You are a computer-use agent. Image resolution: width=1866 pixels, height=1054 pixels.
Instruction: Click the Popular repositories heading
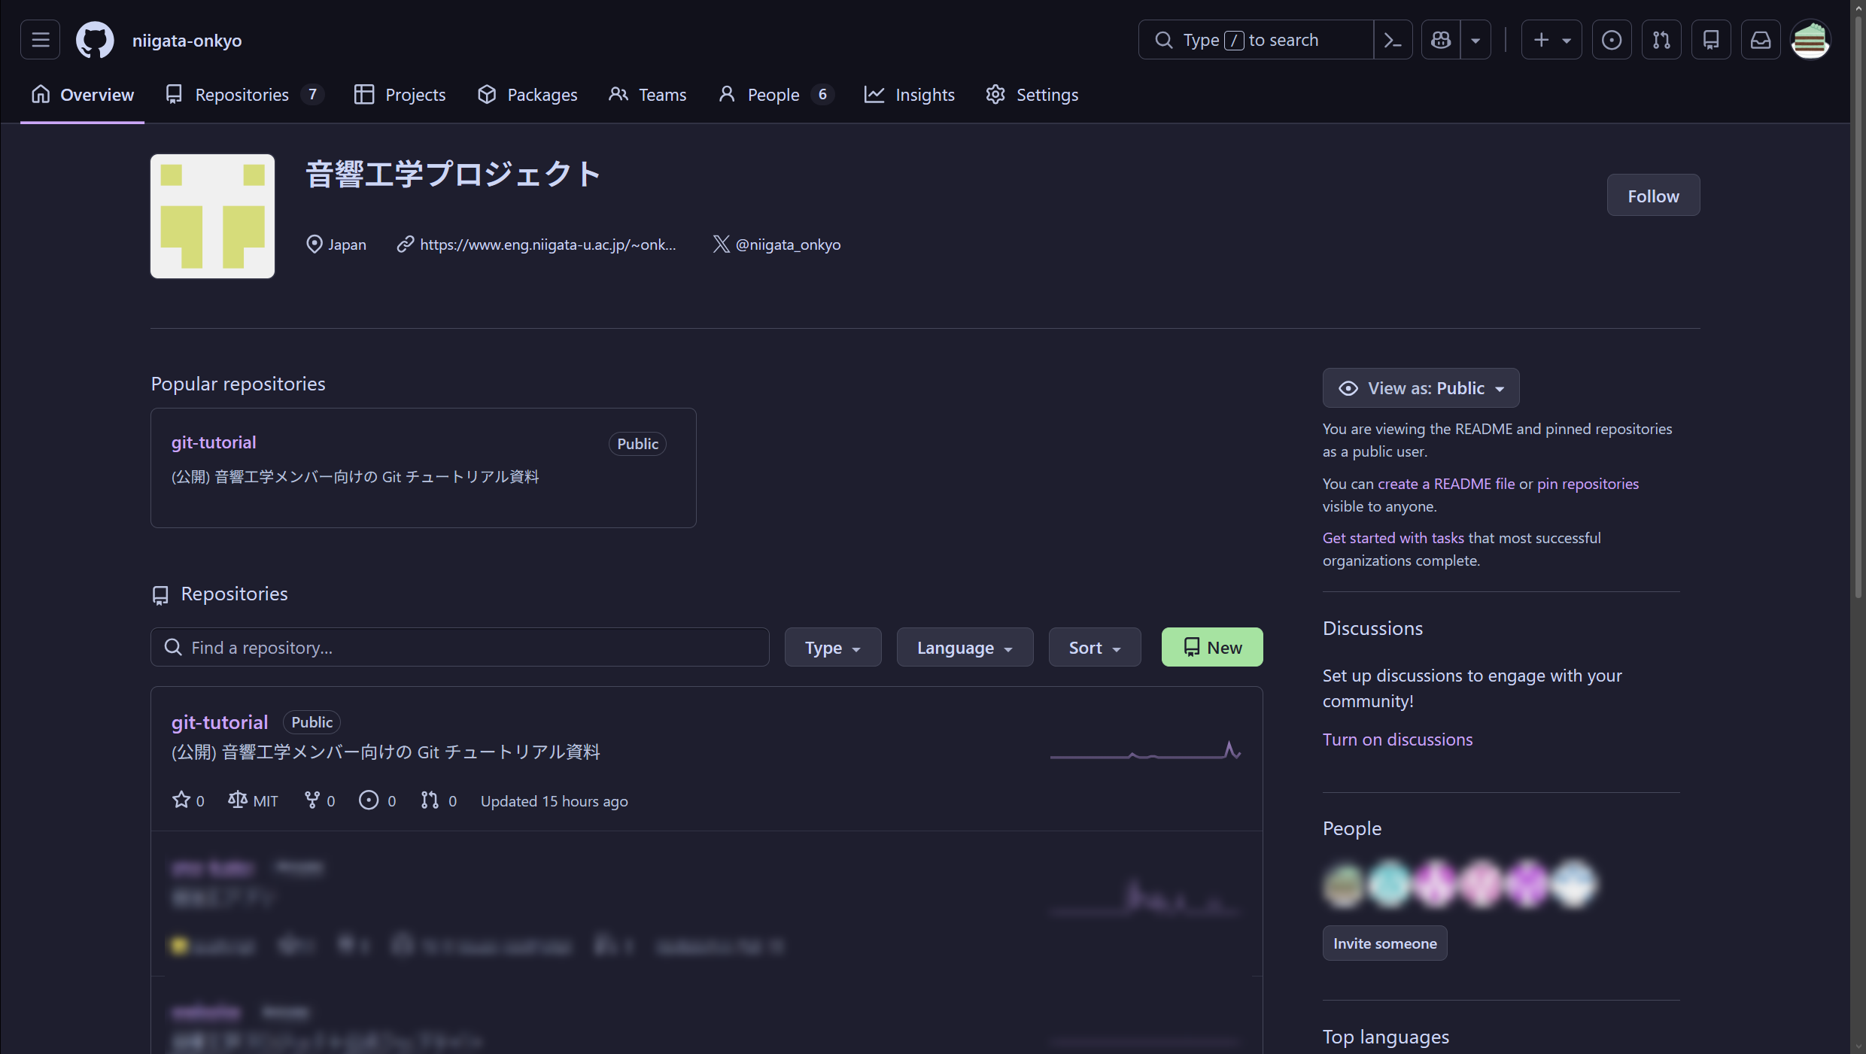[238, 384]
